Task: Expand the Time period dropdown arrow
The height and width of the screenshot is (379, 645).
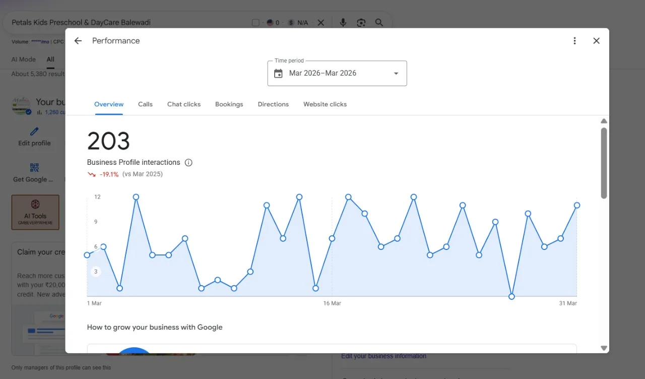Action: [396, 74]
